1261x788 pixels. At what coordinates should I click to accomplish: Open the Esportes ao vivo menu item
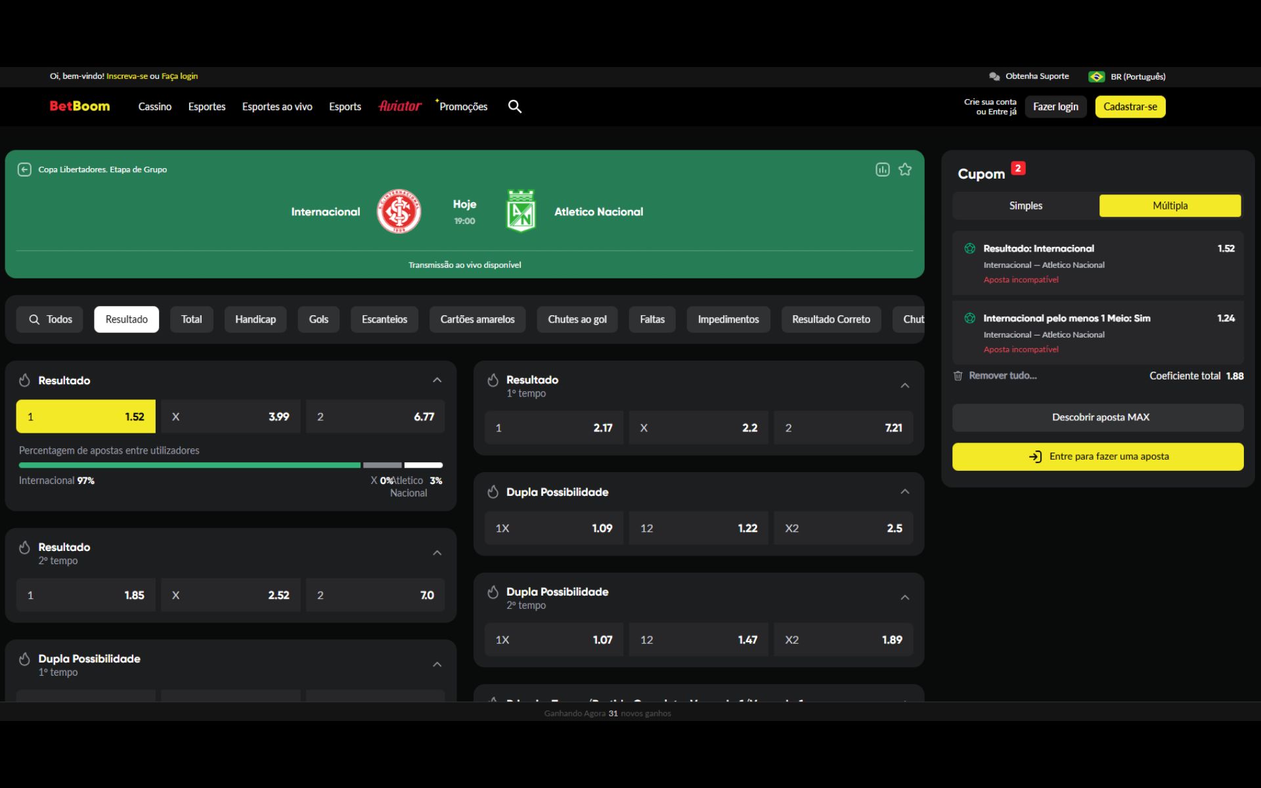277,106
